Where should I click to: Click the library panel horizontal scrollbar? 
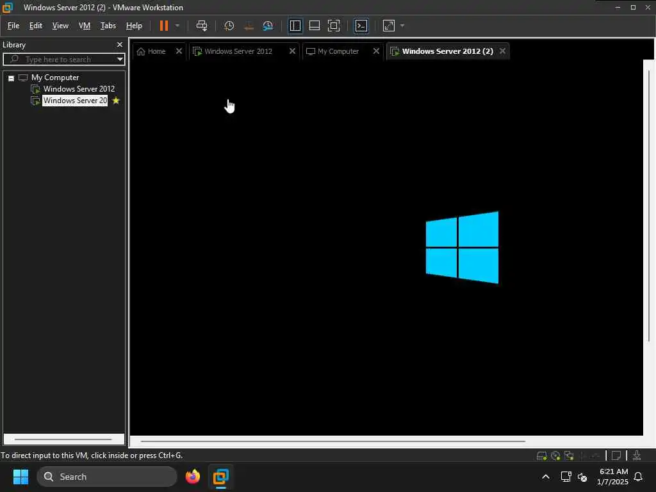tap(63, 439)
